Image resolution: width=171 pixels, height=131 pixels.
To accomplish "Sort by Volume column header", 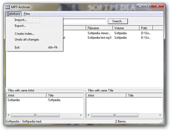I will point(126,28).
